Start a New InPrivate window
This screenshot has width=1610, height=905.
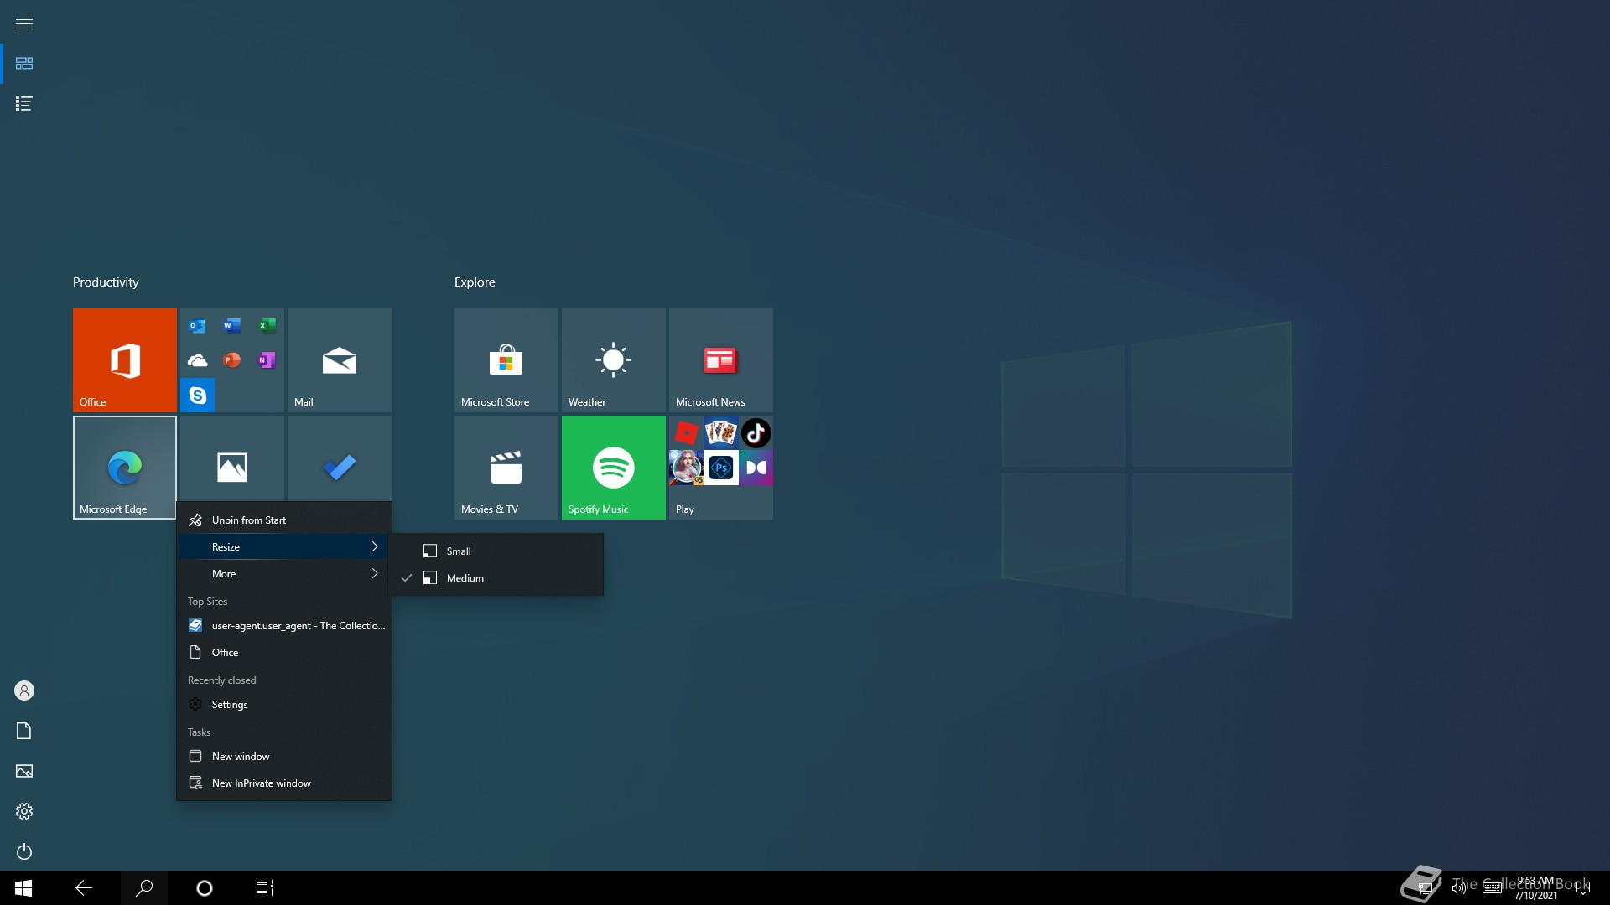[284, 783]
